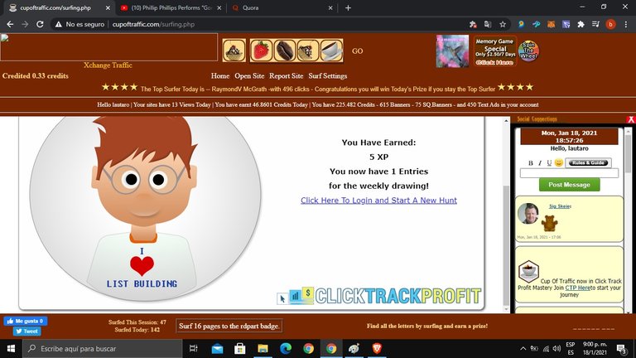Focus the chat message input field
Screen dimensions: 636x358
pos(569,173)
